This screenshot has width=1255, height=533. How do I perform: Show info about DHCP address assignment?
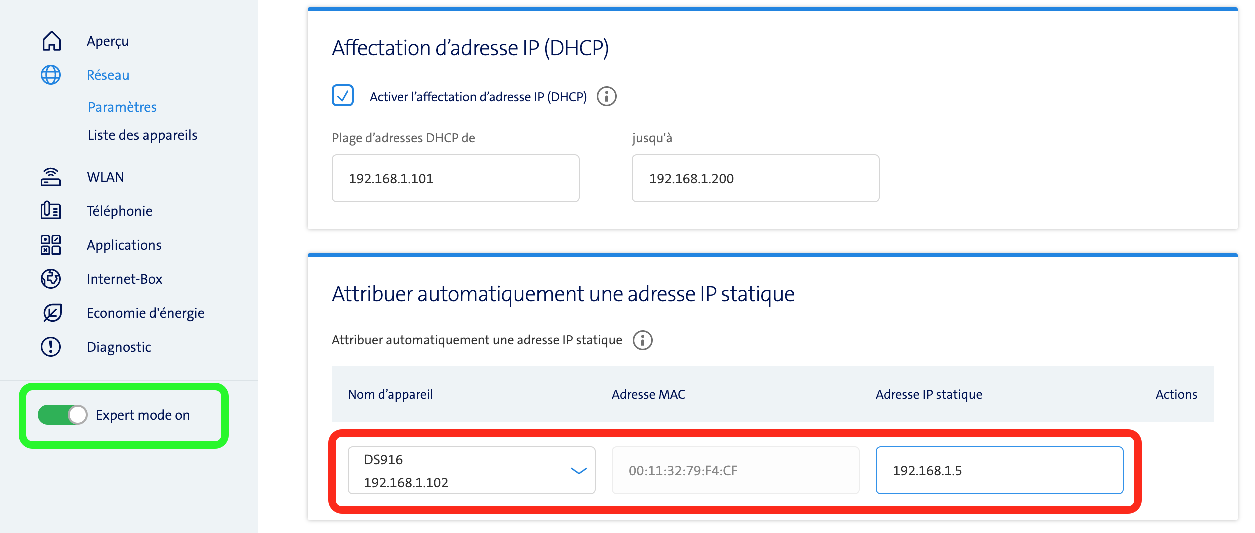[x=607, y=96]
